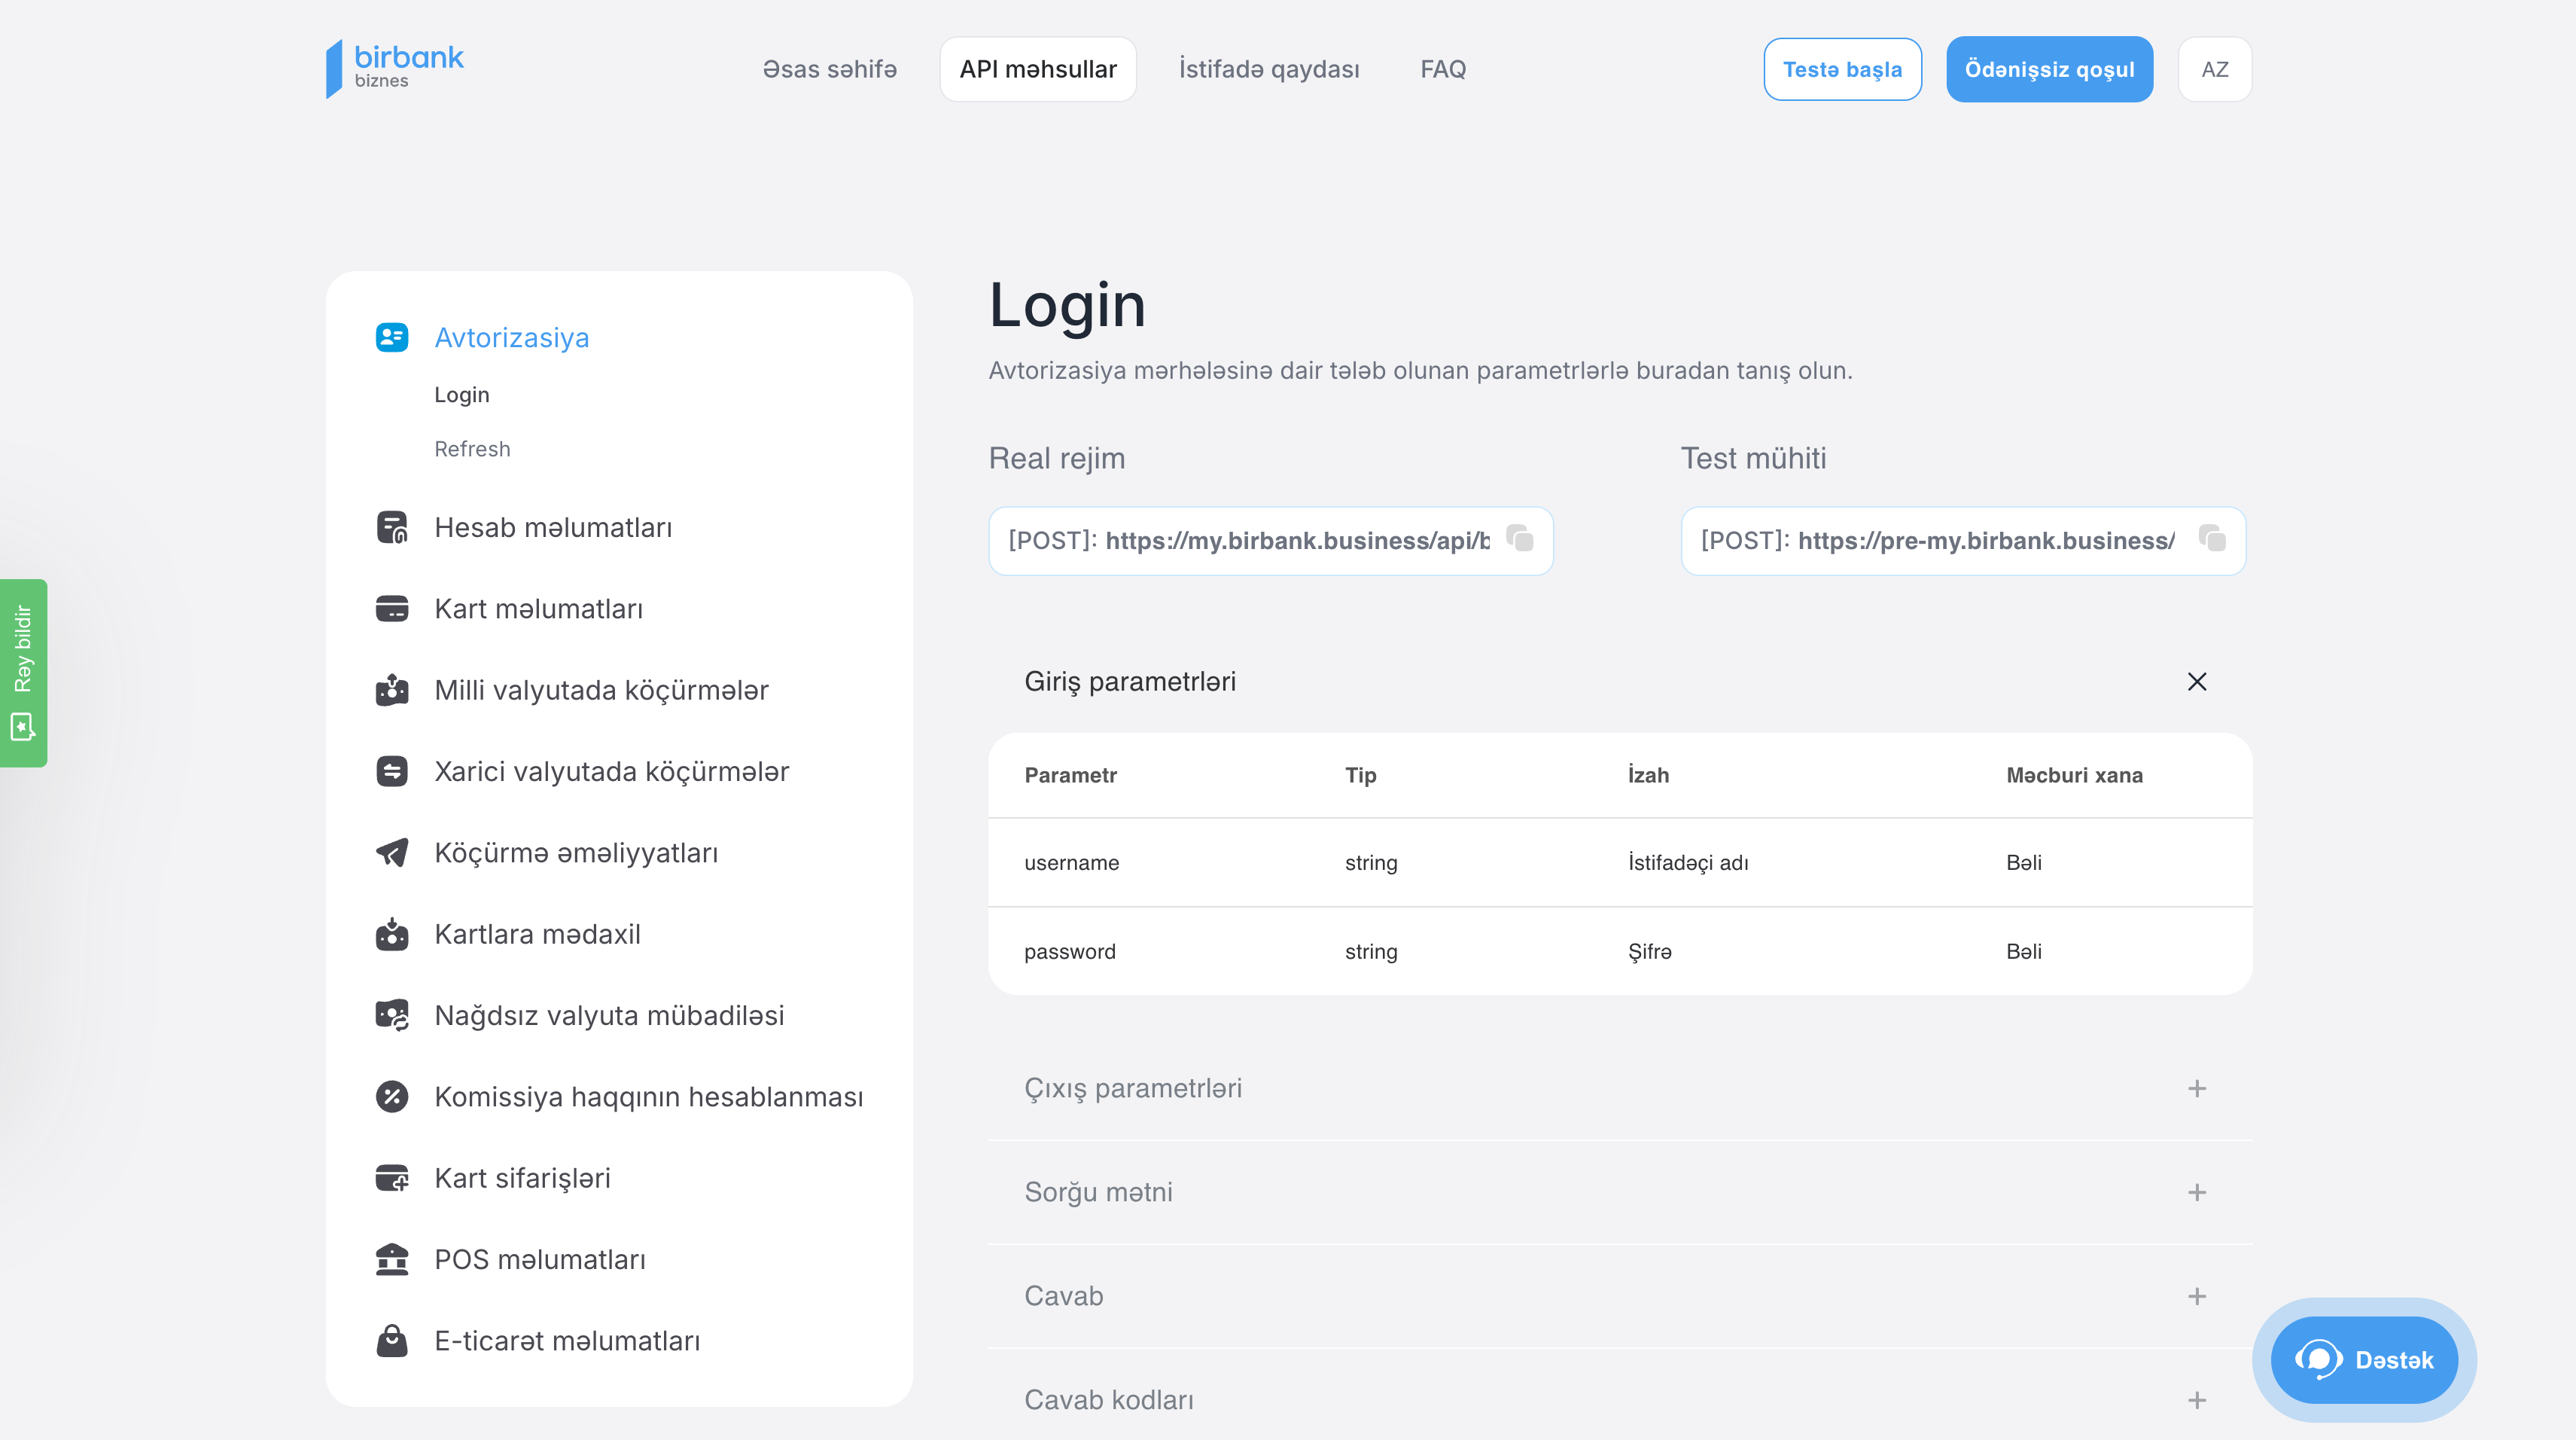Open the Dəstək support chat
Image resolution: width=2576 pixels, height=1440 pixels.
tap(2364, 1360)
